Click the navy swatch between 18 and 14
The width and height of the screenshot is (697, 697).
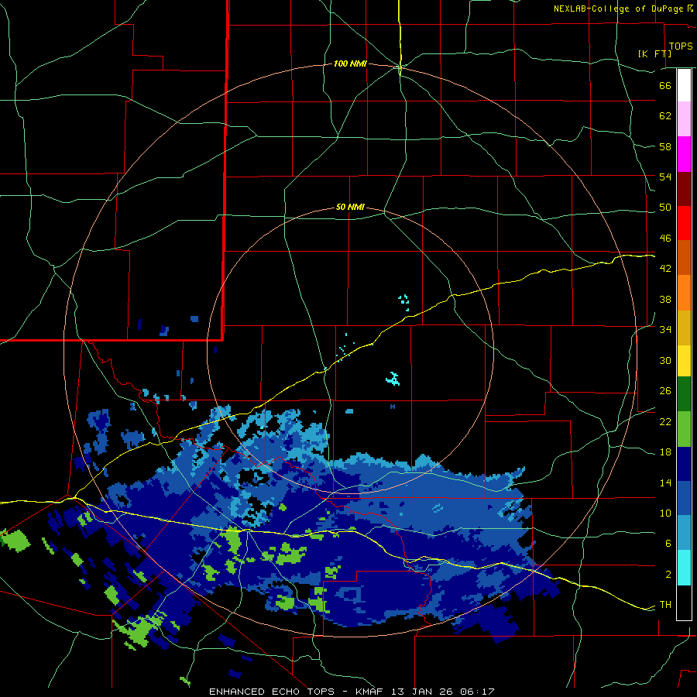coord(684,464)
